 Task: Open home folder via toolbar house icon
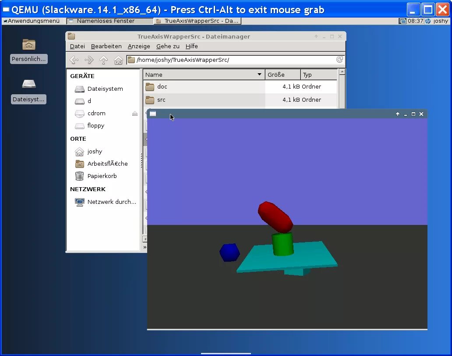point(118,60)
